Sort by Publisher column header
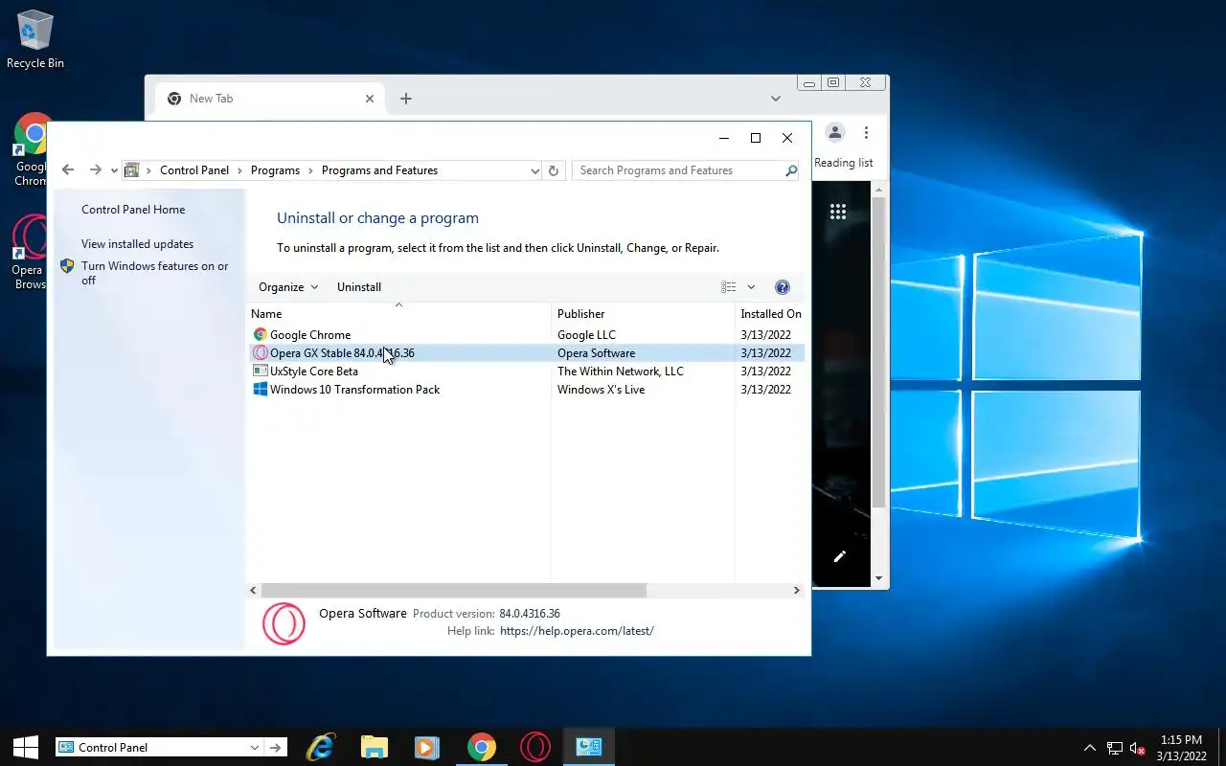The image size is (1226, 766). 644,314
